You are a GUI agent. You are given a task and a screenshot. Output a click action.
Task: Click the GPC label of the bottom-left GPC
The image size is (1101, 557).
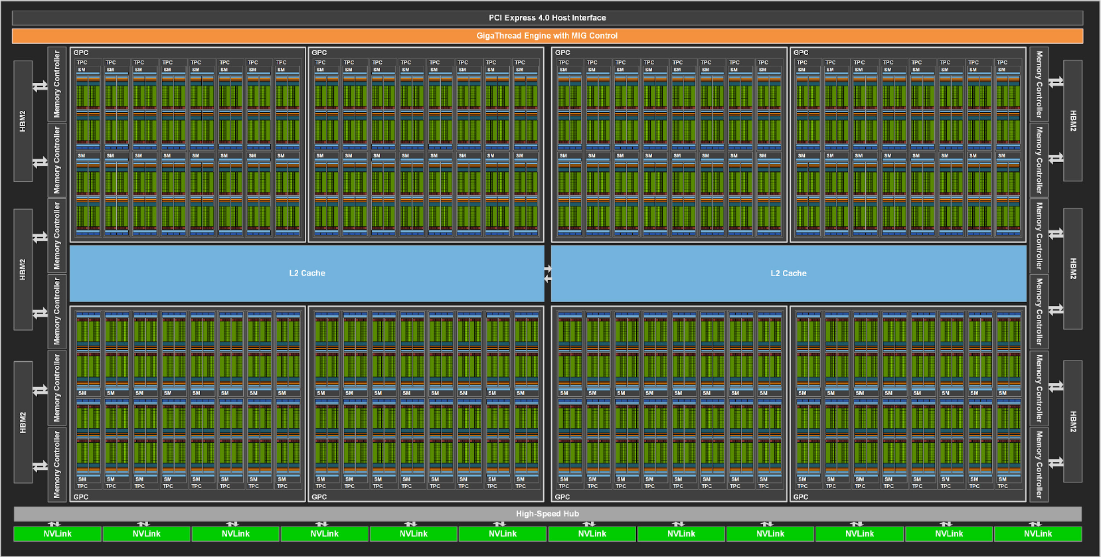(x=81, y=497)
